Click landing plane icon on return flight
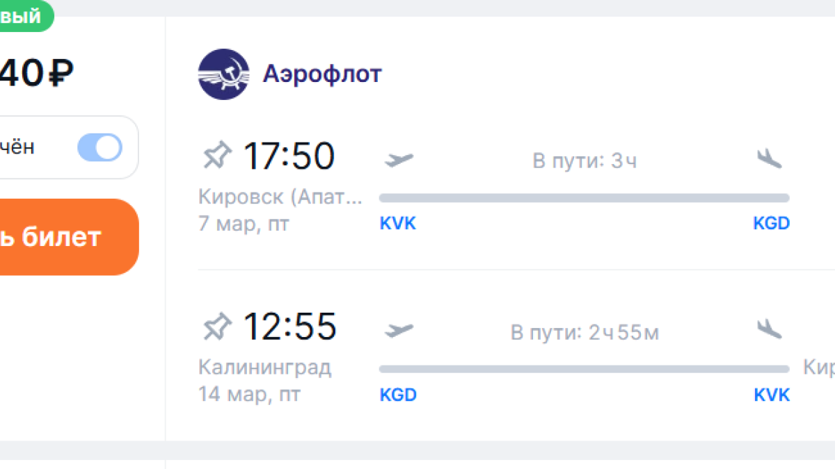The image size is (835, 469). tap(770, 330)
